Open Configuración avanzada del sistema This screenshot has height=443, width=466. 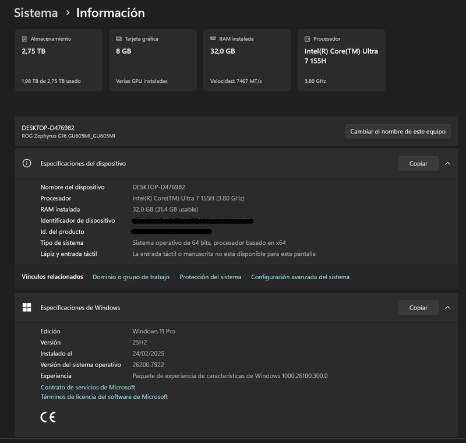coord(300,277)
